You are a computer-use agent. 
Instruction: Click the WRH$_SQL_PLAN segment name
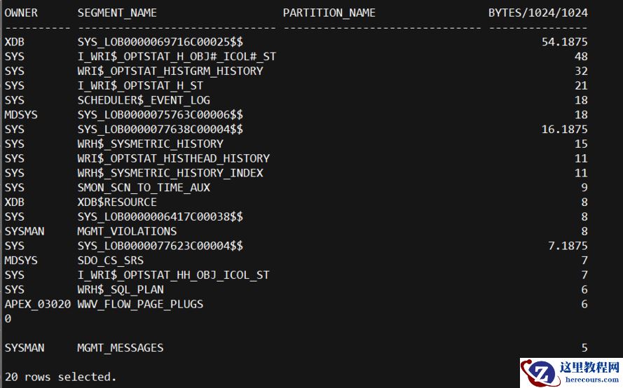121,289
